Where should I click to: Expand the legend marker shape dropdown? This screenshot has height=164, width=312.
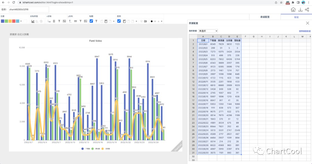tap(161, 21)
